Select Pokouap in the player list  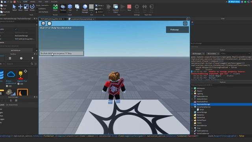[178, 30]
